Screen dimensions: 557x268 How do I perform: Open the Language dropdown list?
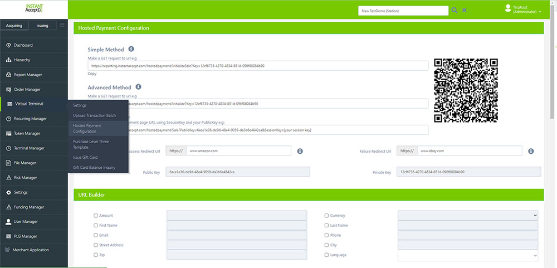467,255
